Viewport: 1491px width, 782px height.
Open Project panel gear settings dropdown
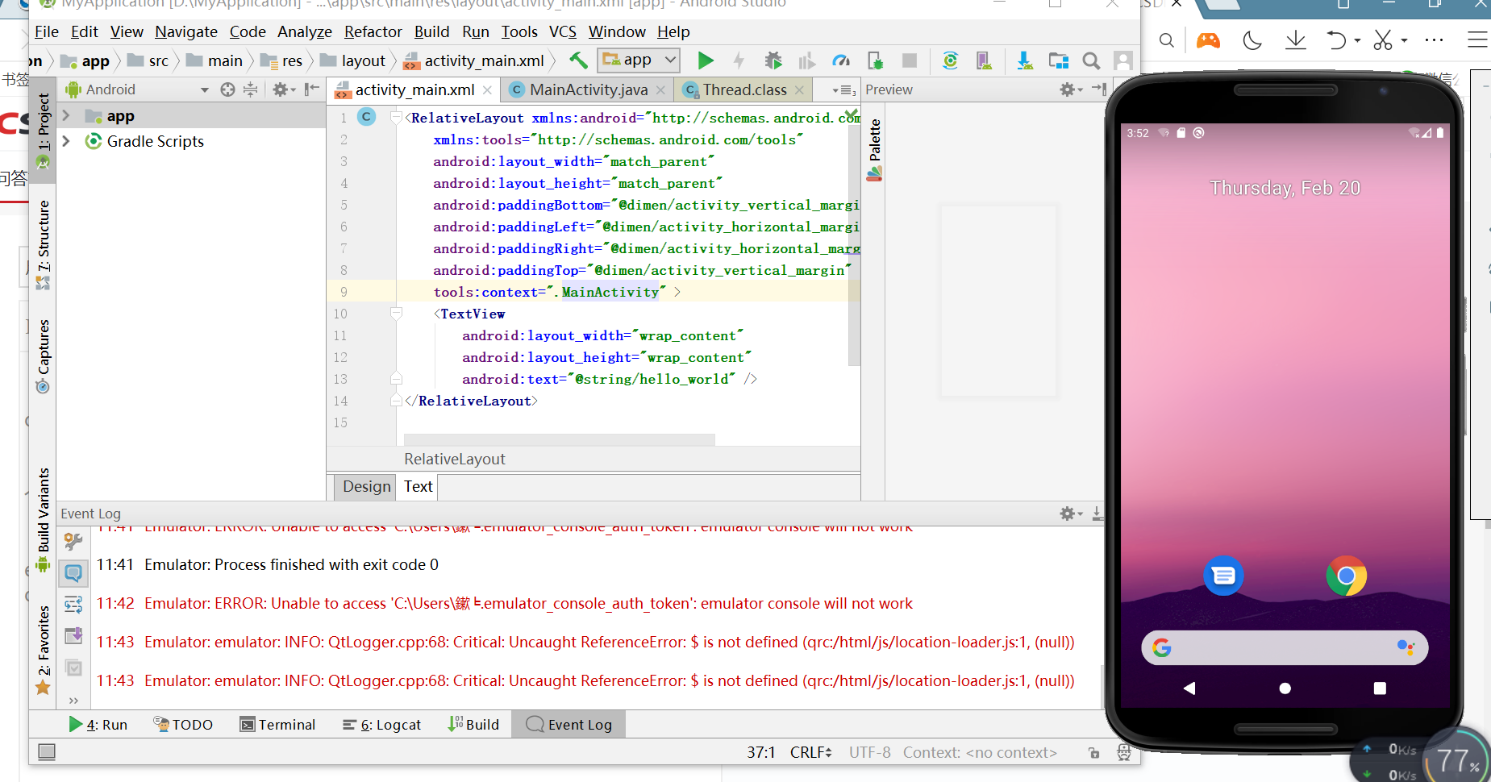pyautogui.click(x=284, y=89)
